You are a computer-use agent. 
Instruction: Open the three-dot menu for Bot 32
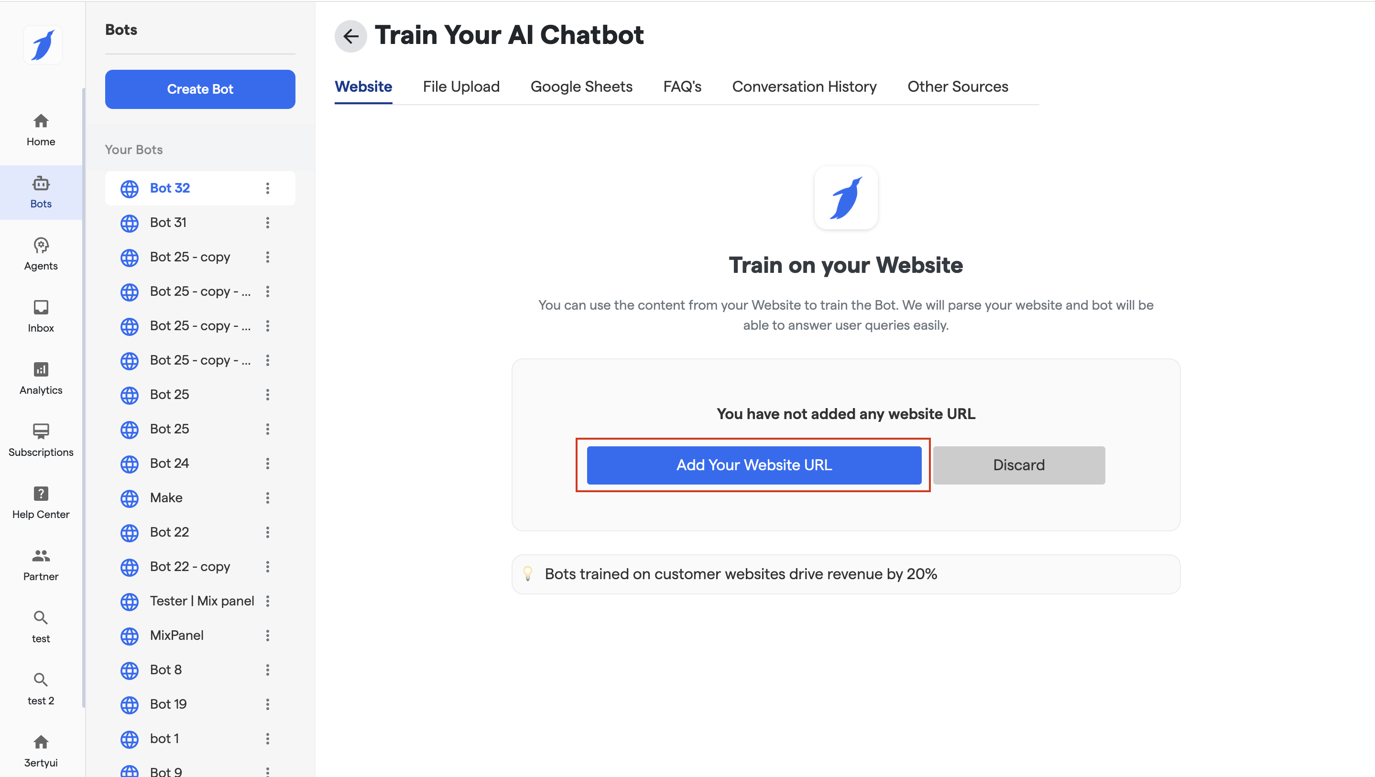point(267,188)
